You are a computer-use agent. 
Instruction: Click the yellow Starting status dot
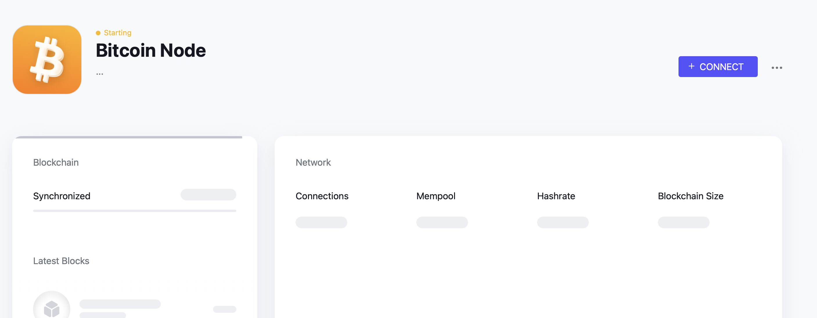coord(98,33)
